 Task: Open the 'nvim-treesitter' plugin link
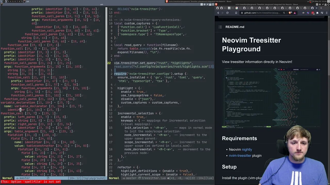[240, 155]
